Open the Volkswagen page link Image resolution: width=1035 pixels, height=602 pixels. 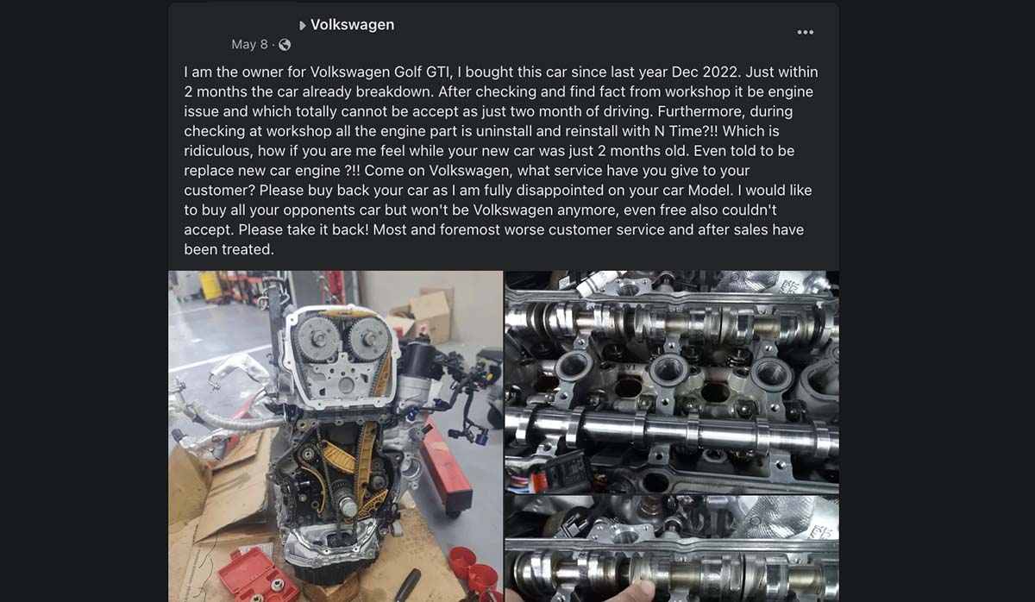tap(352, 25)
